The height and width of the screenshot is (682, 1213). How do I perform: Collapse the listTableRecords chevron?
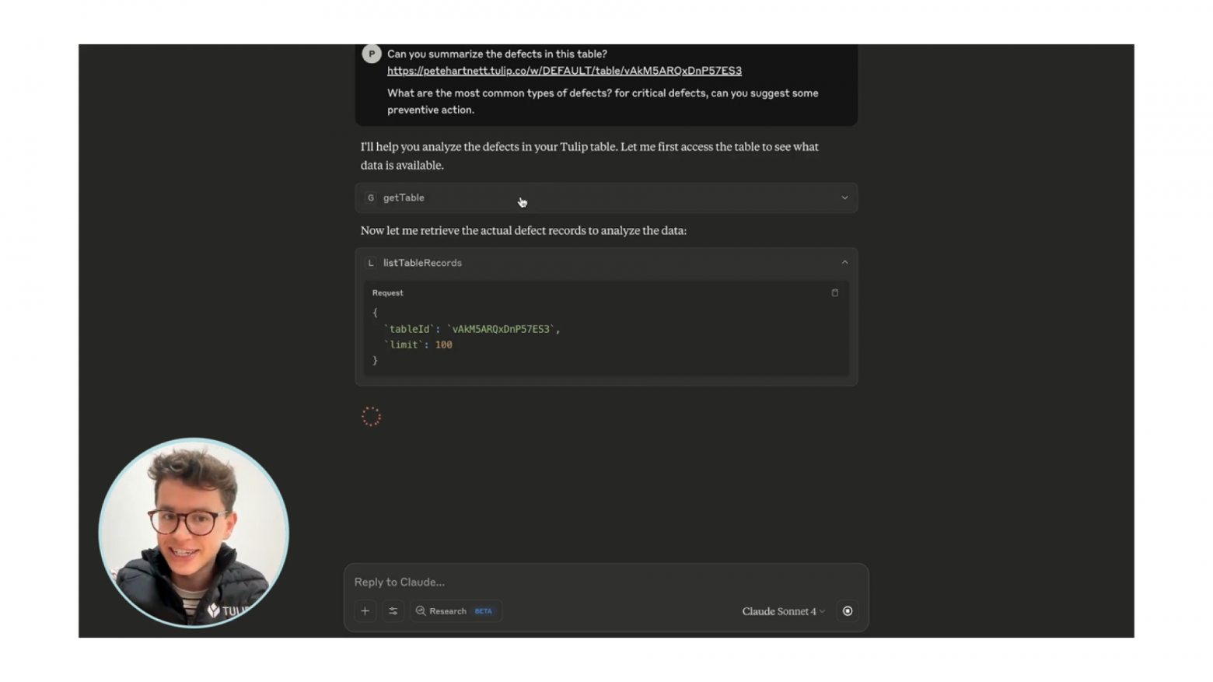pos(844,263)
